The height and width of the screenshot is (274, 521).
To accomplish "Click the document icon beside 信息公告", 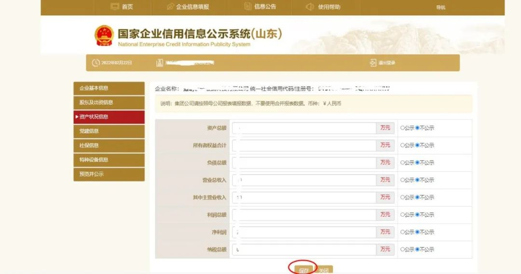I will pos(247,6).
